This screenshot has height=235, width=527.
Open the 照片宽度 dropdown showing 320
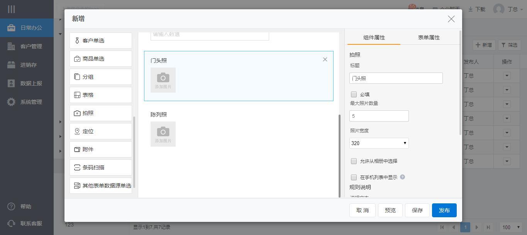(379, 143)
